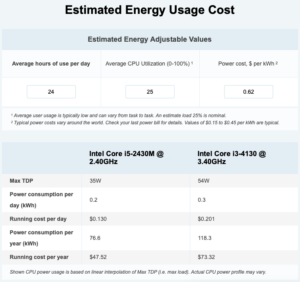
Task: Click the $73.32 yearly cost value
Action: [x=206, y=257]
